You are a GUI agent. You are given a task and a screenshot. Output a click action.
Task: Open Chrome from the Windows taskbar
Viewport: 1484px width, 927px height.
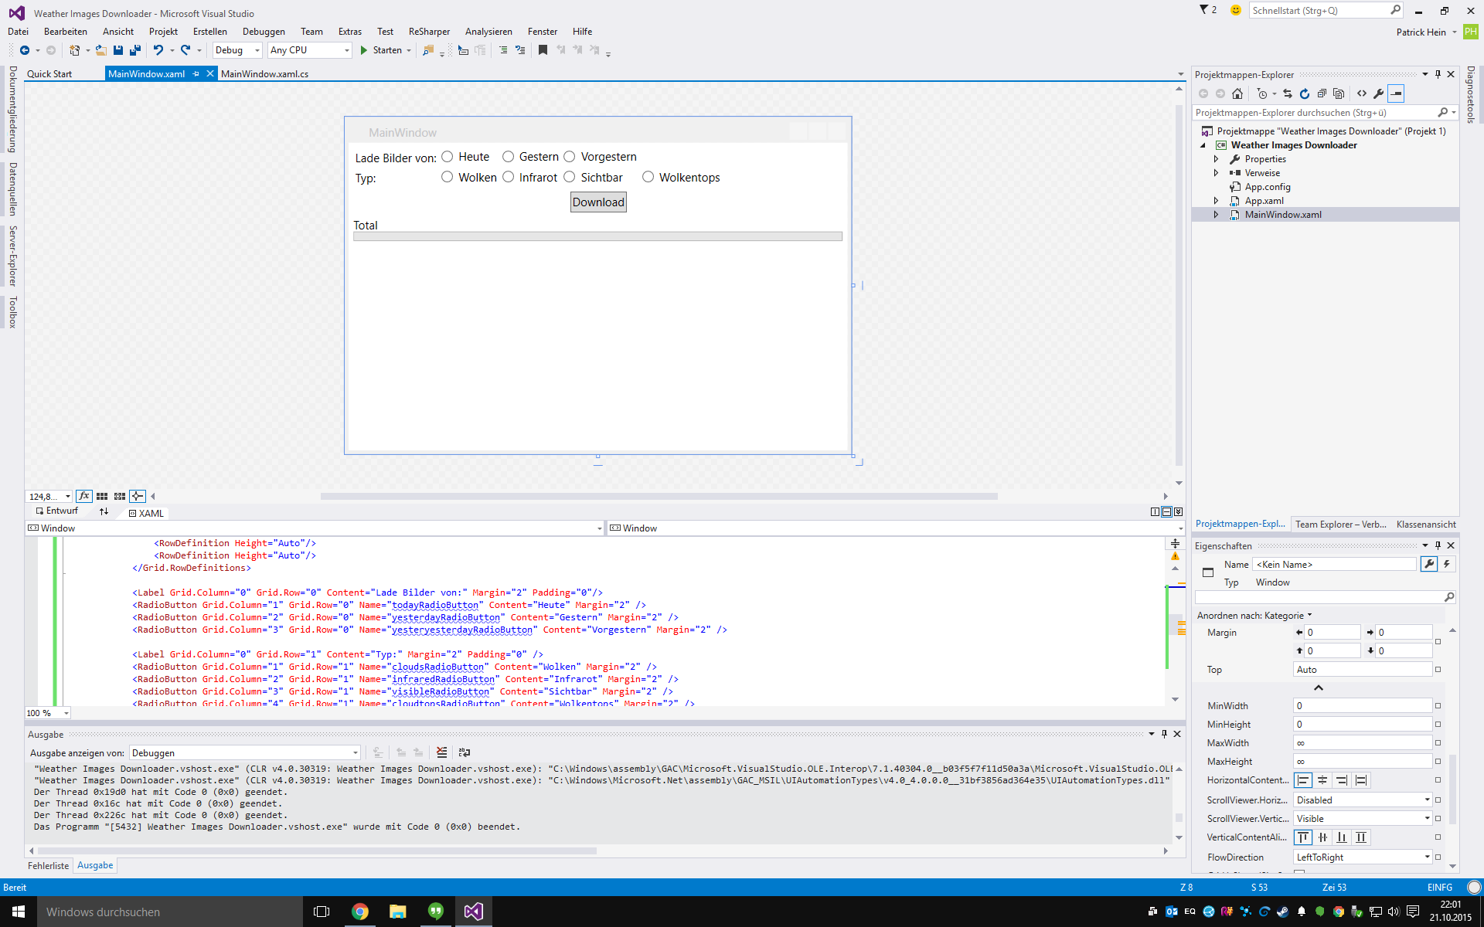coord(360,912)
